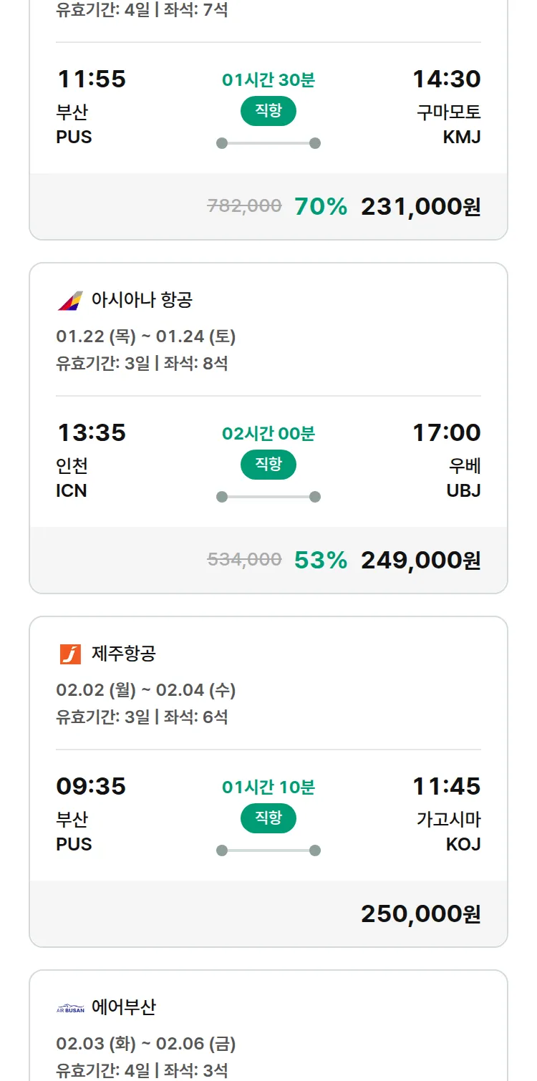Click the 01.22 (목) ~ 01.24 (토) date range
The image size is (537, 1081).
pyautogui.click(x=146, y=336)
